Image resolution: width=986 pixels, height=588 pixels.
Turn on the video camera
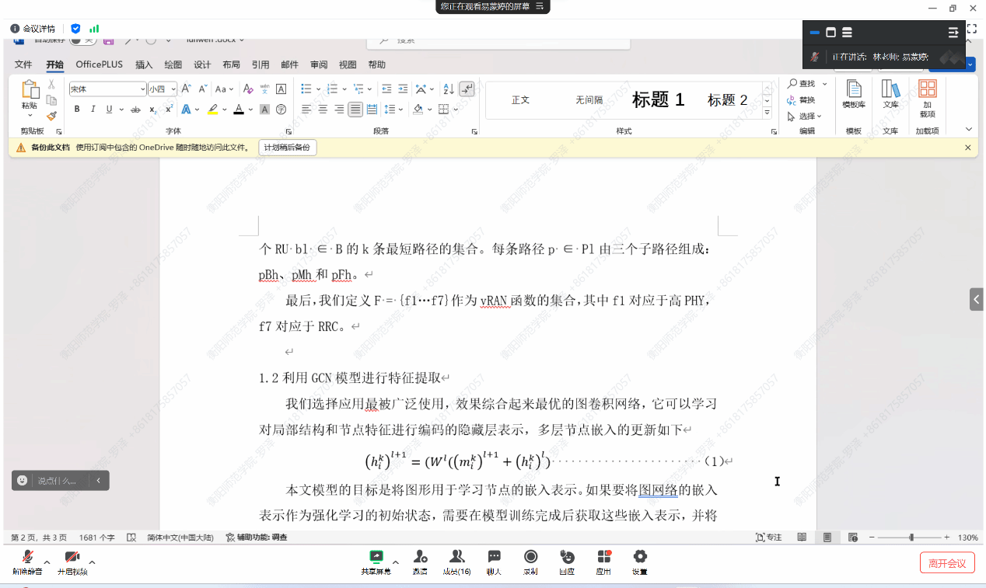(x=72, y=561)
